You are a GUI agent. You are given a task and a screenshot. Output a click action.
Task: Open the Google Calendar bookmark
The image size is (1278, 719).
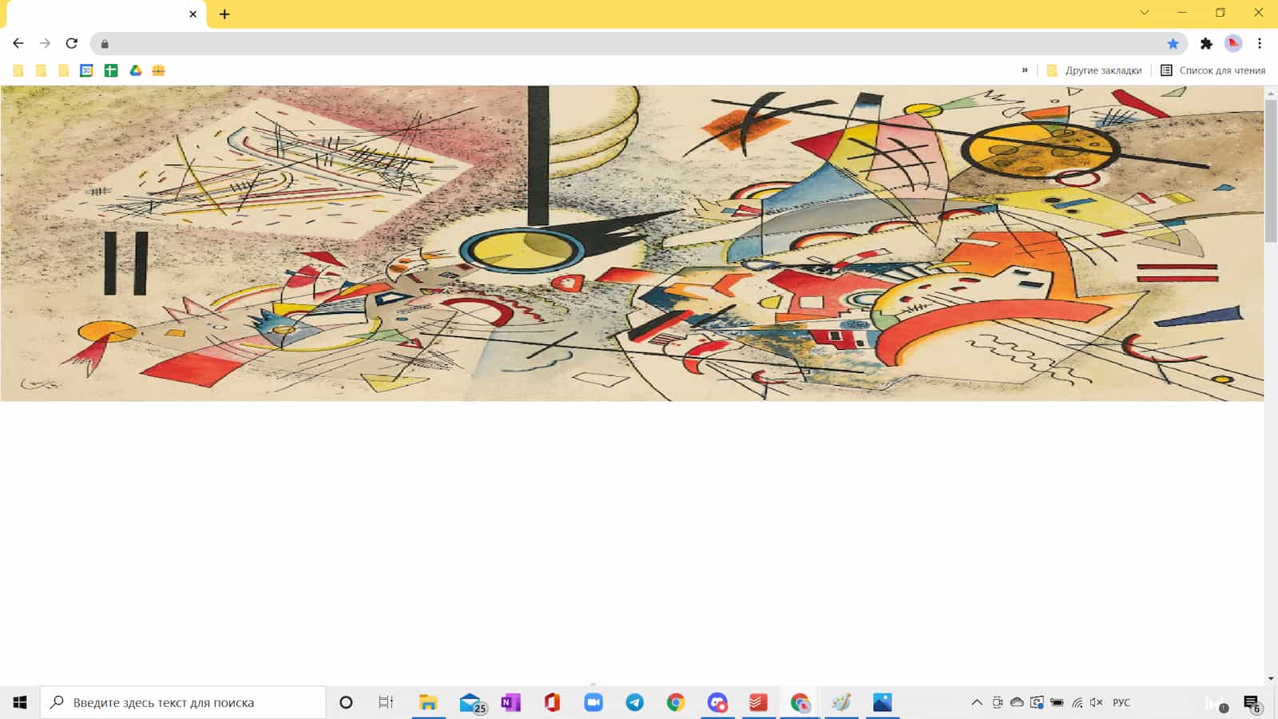[x=86, y=70]
